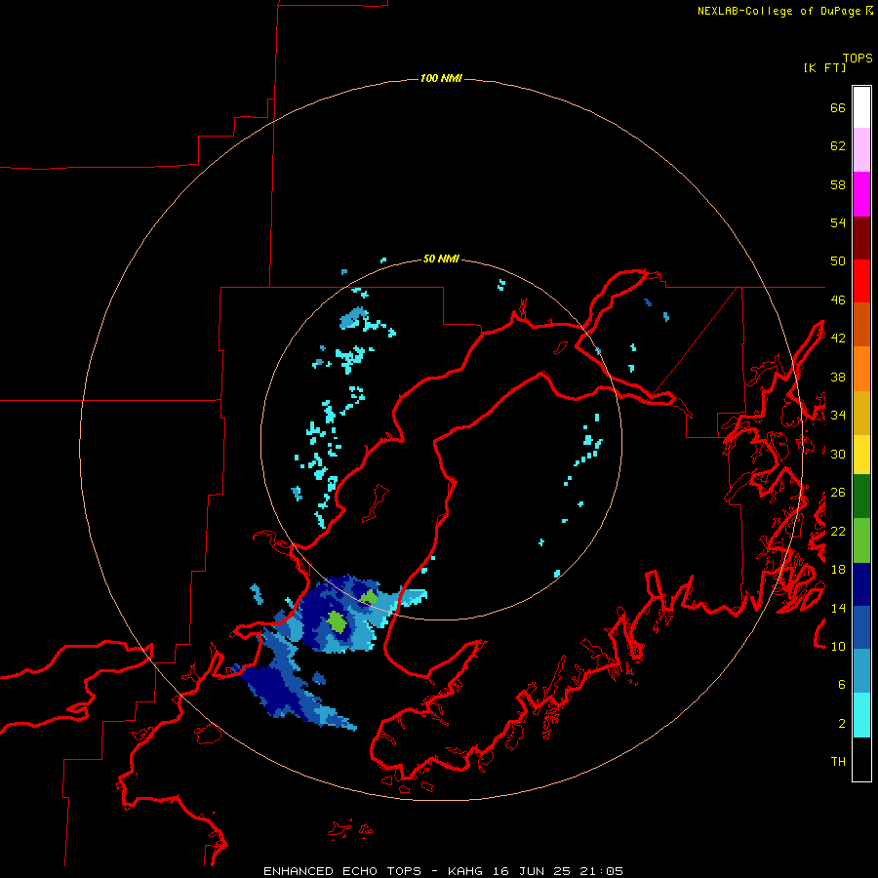
Task: Click the 62 legend value
Action: (x=838, y=146)
